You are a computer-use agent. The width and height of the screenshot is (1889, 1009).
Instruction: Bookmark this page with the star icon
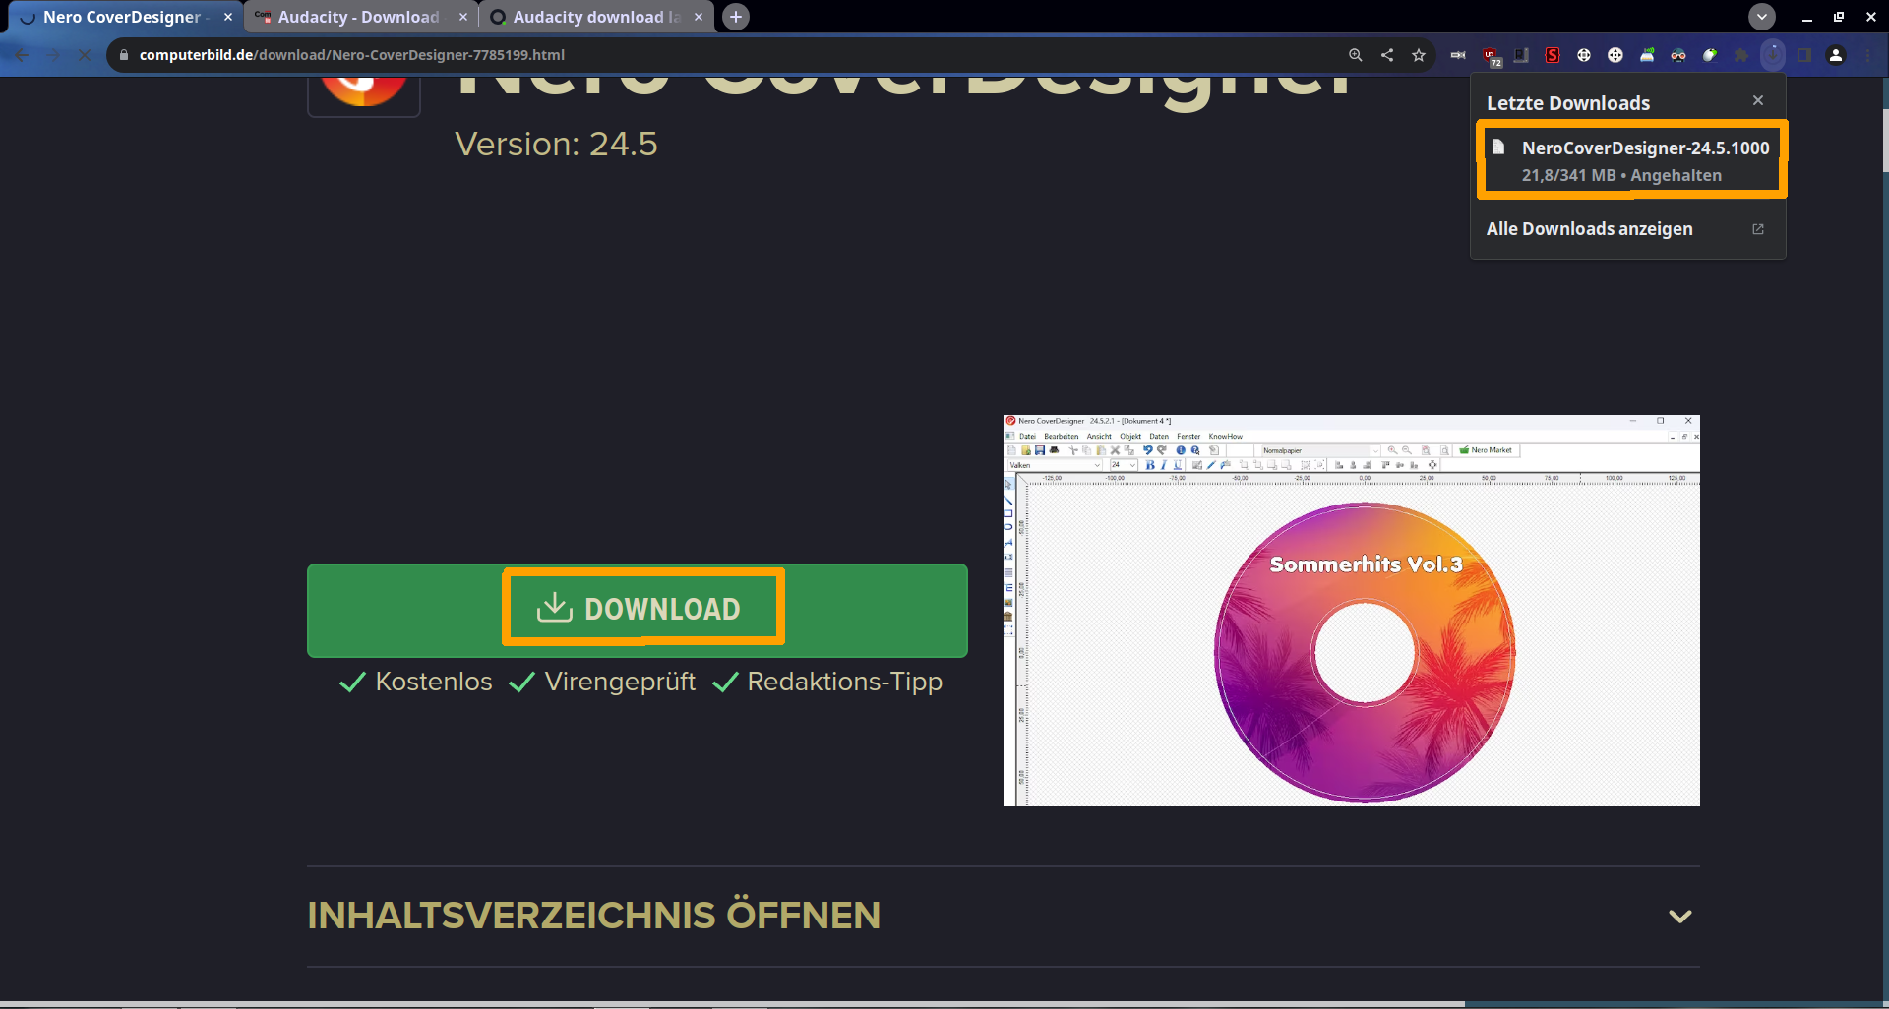tap(1419, 55)
